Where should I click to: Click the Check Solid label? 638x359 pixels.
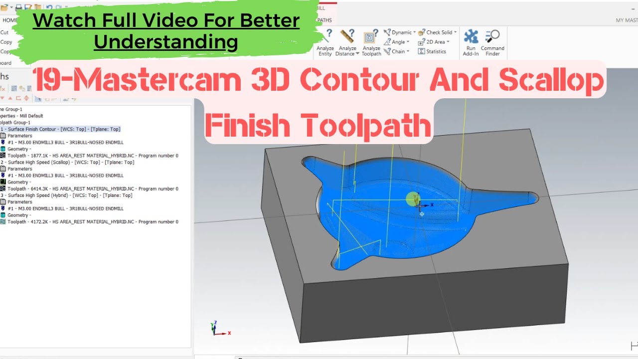pos(439,32)
